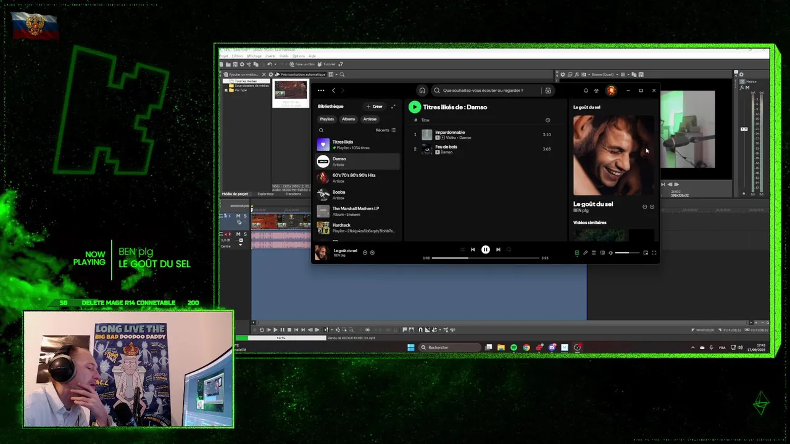Toggle shuffle in Spotify player

coord(462,250)
